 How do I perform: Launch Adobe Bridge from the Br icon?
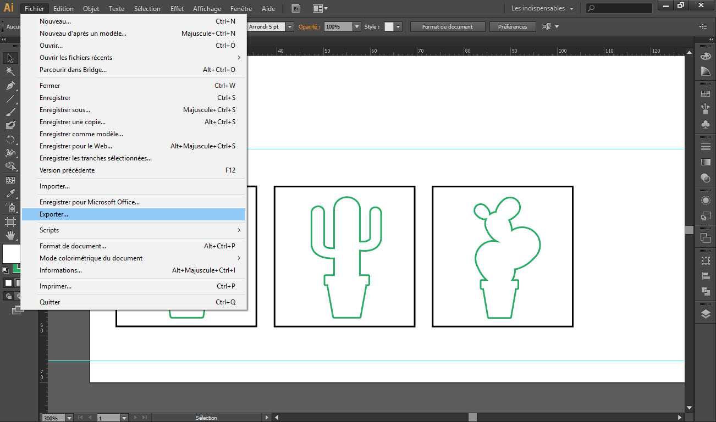(296, 9)
